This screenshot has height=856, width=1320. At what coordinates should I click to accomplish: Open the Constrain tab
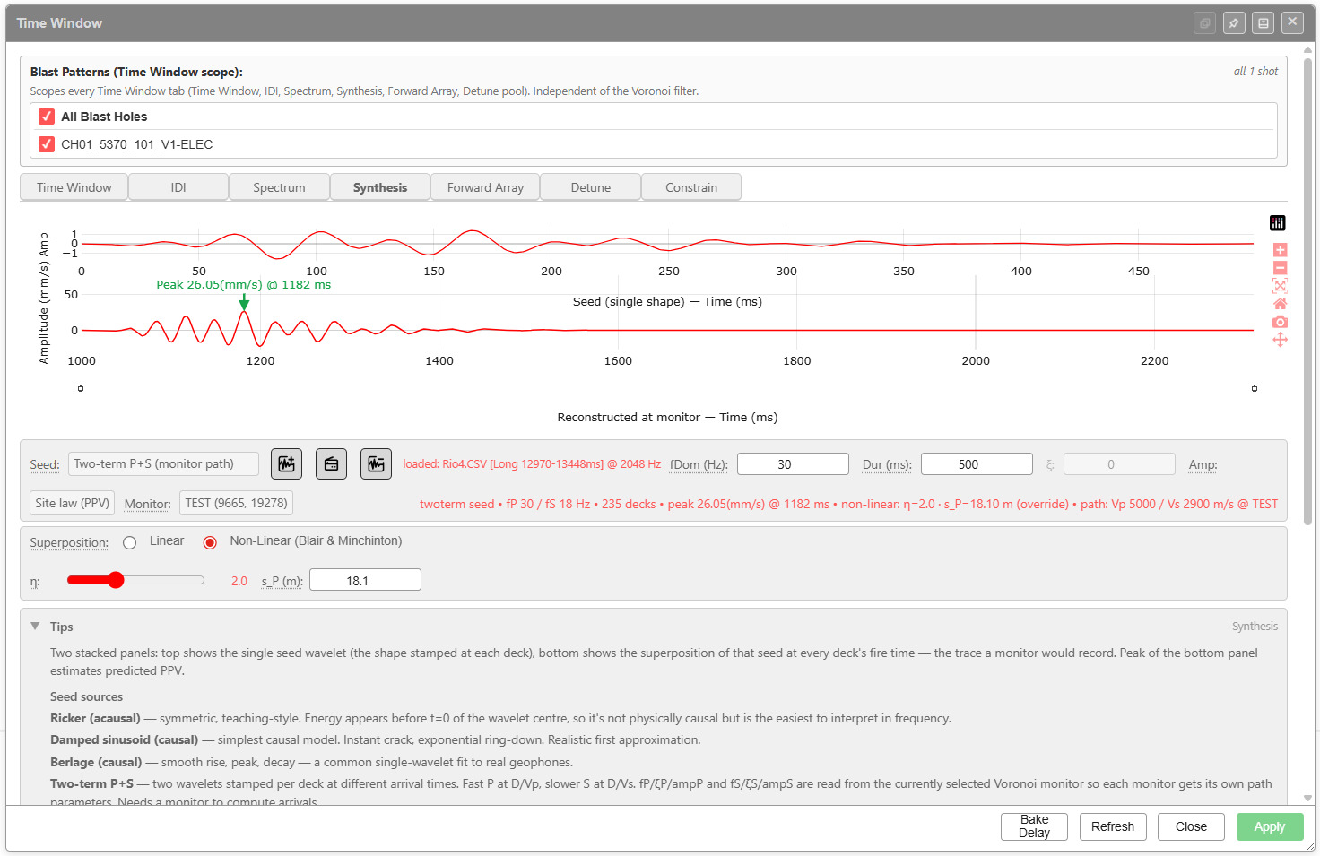tap(691, 187)
